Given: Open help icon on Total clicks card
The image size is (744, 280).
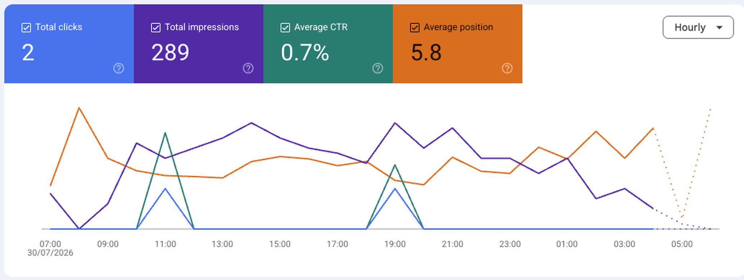Looking at the screenshot, I should [119, 68].
